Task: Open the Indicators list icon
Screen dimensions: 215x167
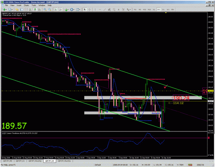Action: pyautogui.click(x=66, y=10)
